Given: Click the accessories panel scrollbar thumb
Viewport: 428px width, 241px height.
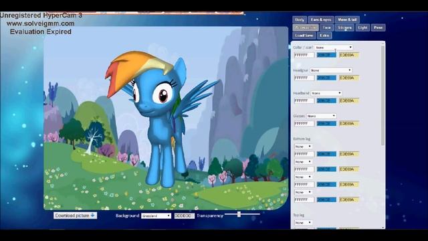Looking at the screenshot, I should [x=383, y=95].
